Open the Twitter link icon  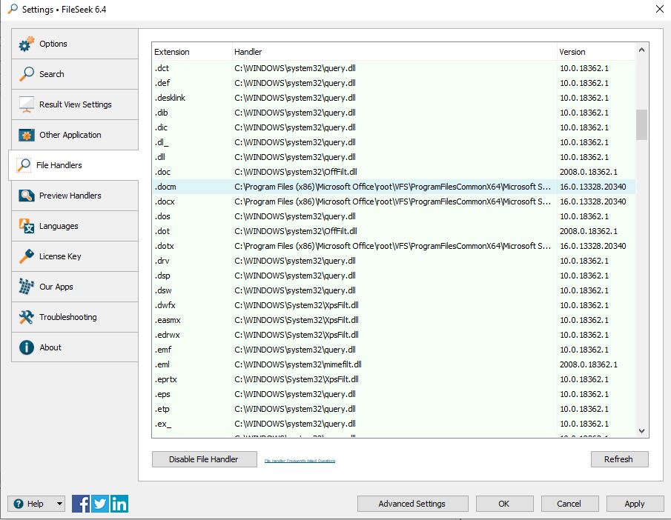100,504
